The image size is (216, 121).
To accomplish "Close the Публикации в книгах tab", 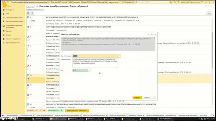I will 144,116.
